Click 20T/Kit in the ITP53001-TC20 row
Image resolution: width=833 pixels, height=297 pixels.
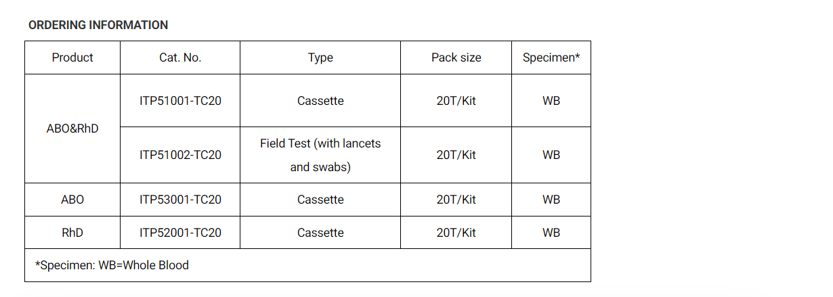tap(456, 200)
